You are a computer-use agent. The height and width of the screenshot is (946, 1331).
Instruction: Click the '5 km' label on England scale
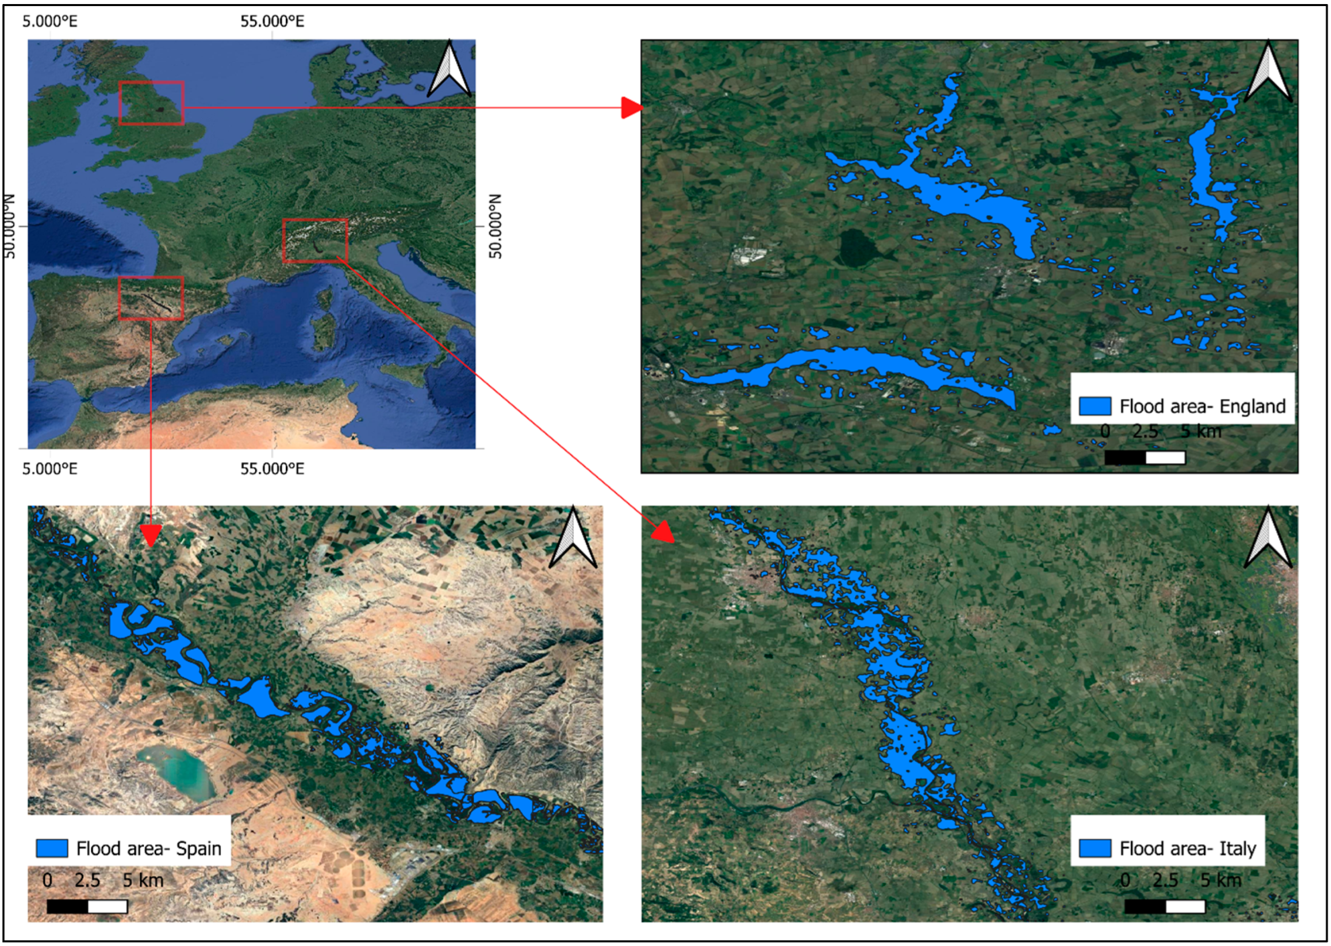(x=1201, y=431)
